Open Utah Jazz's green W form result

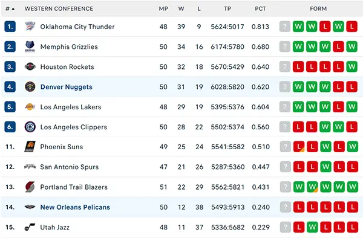[x=312, y=227]
